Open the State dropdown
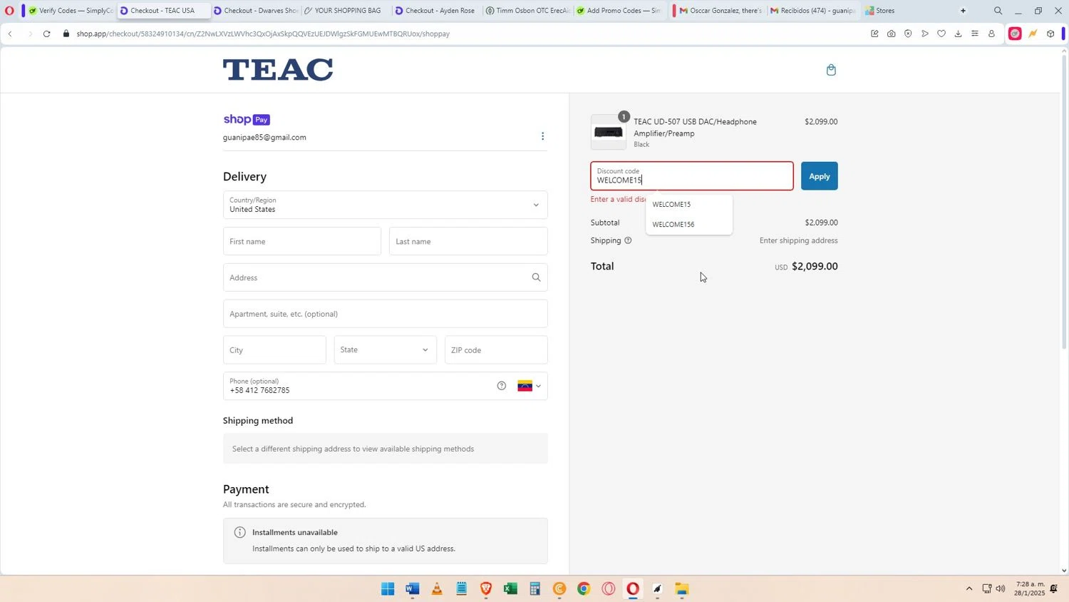This screenshot has width=1069, height=602. point(386,350)
